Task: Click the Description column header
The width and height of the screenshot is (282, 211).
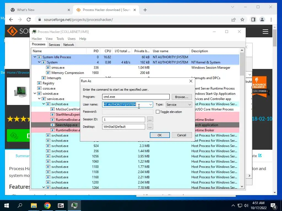Action: coord(215,51)
